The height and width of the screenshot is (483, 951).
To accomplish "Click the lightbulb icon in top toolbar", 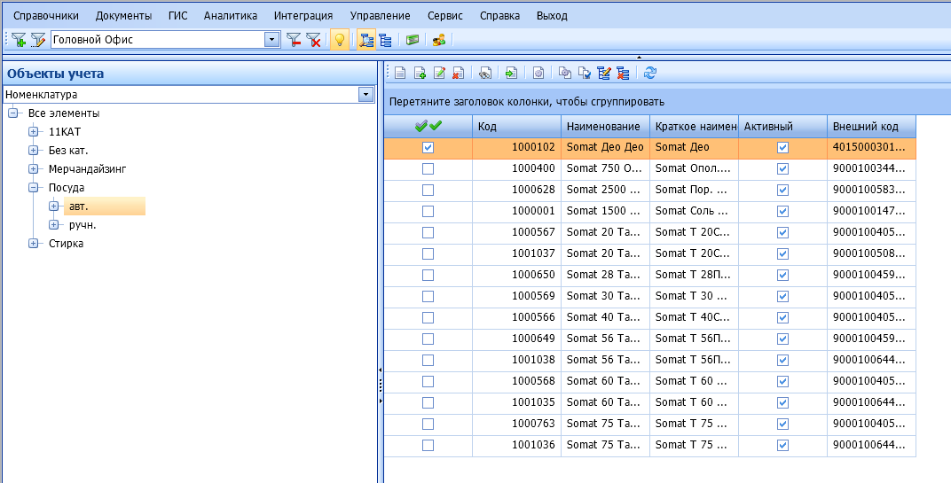I will 339,40.
